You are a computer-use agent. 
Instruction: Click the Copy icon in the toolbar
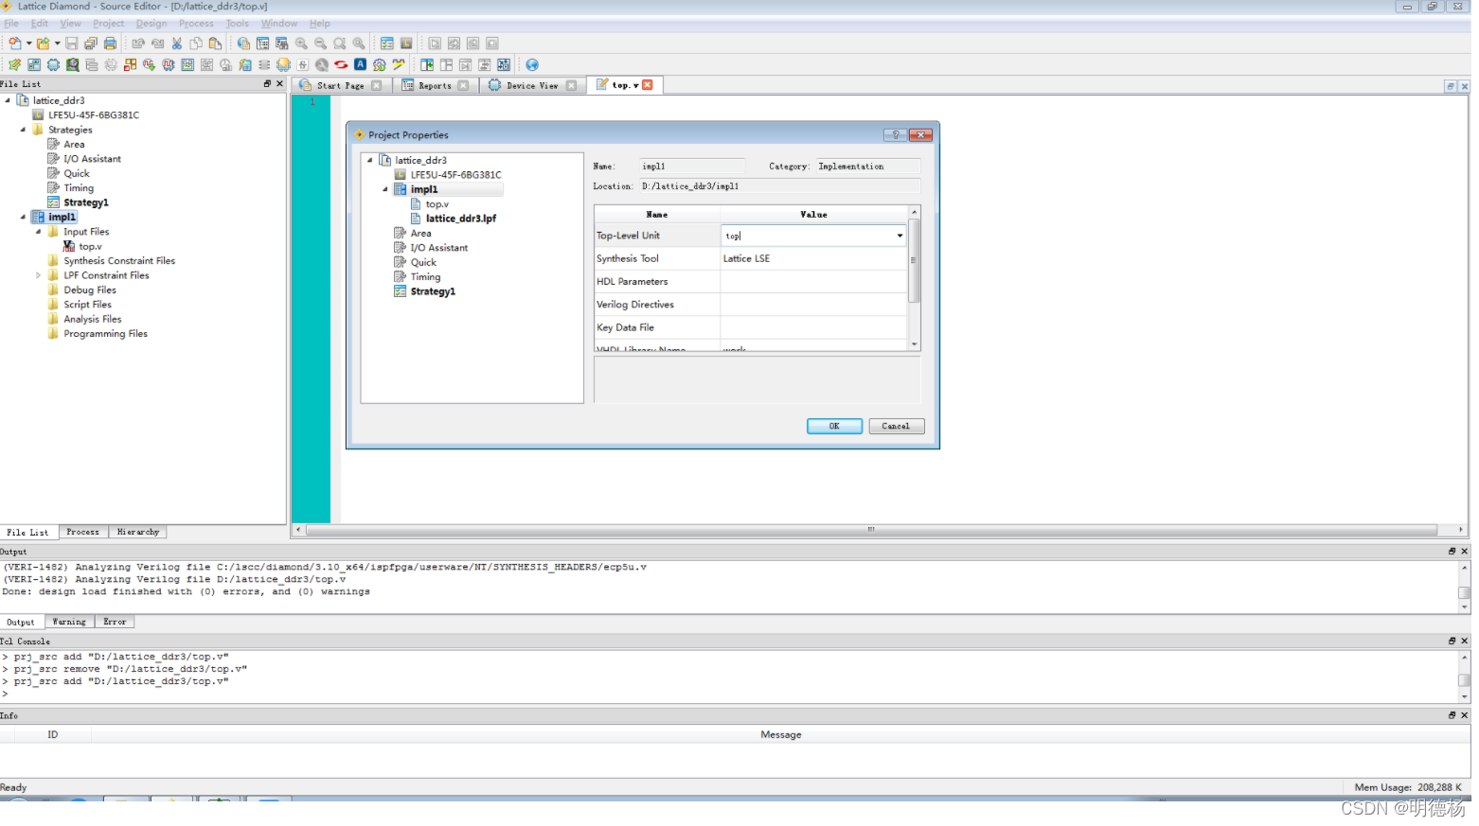point(196,44)
